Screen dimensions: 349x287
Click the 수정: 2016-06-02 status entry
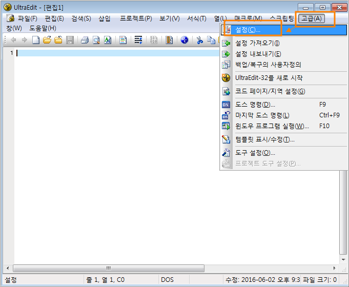point(262,280)
